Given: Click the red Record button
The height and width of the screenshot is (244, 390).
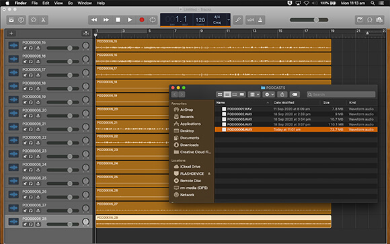Looking at the screenshot, I should [141, 20].
